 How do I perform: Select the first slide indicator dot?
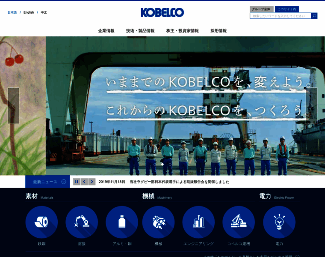pos(155,164)
